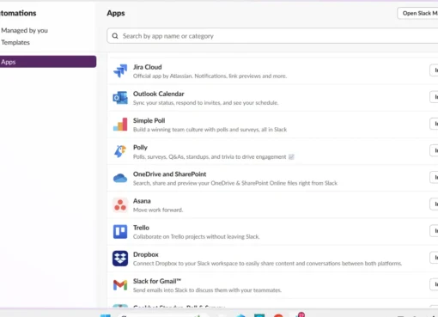The height and width of the screenshot is (317, 438).
Task: Open the Jira Cloud app title
Action: [148, 67]
